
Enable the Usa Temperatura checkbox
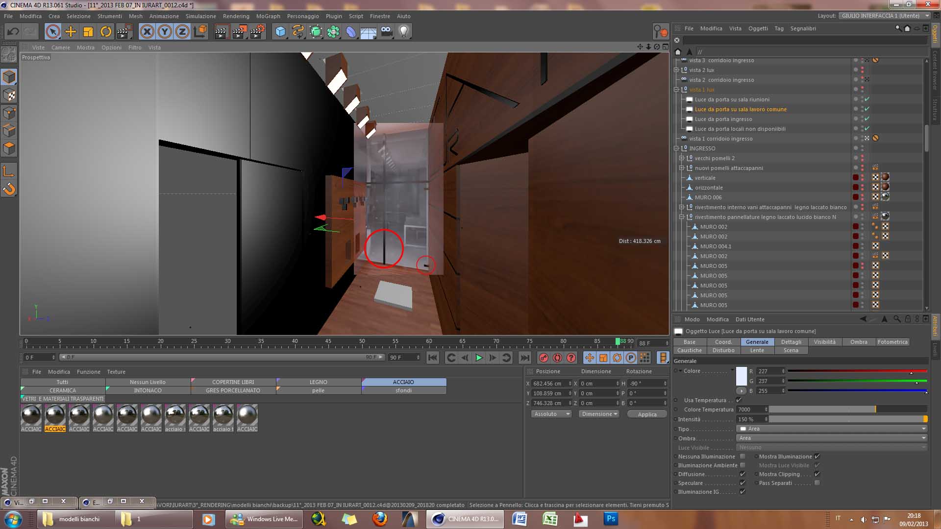[x=739, y=400]
